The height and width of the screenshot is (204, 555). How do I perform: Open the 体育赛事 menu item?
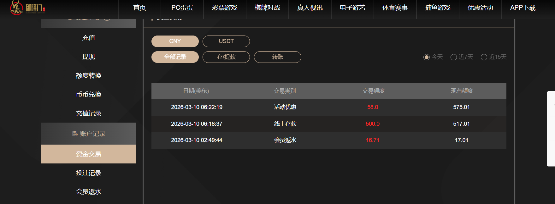395,8
